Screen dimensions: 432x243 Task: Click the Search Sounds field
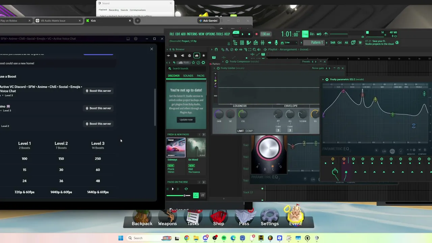(186, 69)
